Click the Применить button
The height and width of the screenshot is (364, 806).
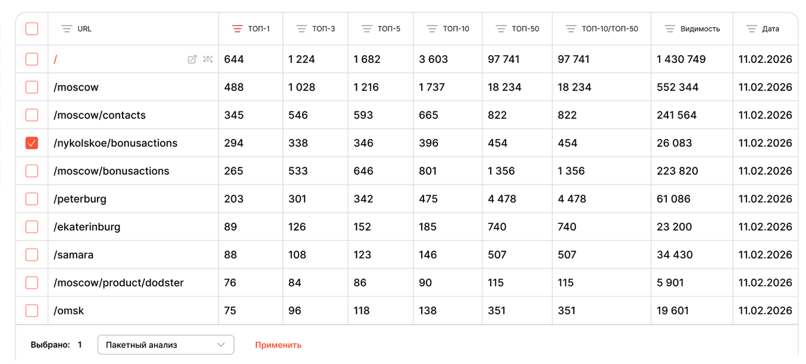point(278,345)
